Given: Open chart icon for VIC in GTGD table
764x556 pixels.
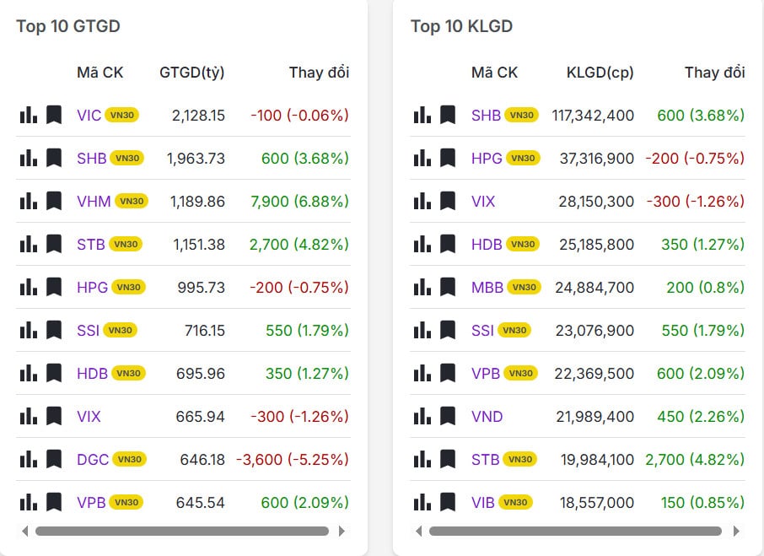Looking at the screenshot, I should click(28, 115).
